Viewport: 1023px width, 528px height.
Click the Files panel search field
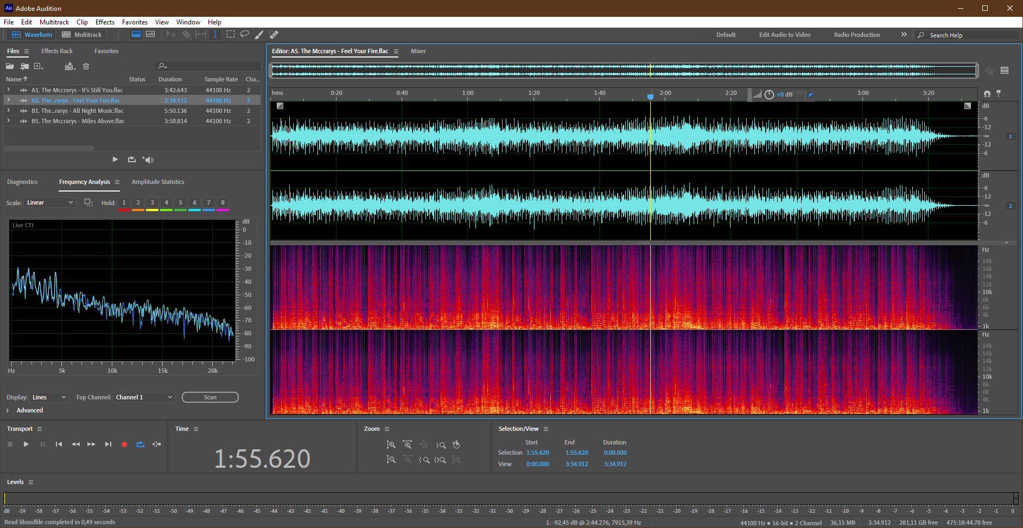208,66
